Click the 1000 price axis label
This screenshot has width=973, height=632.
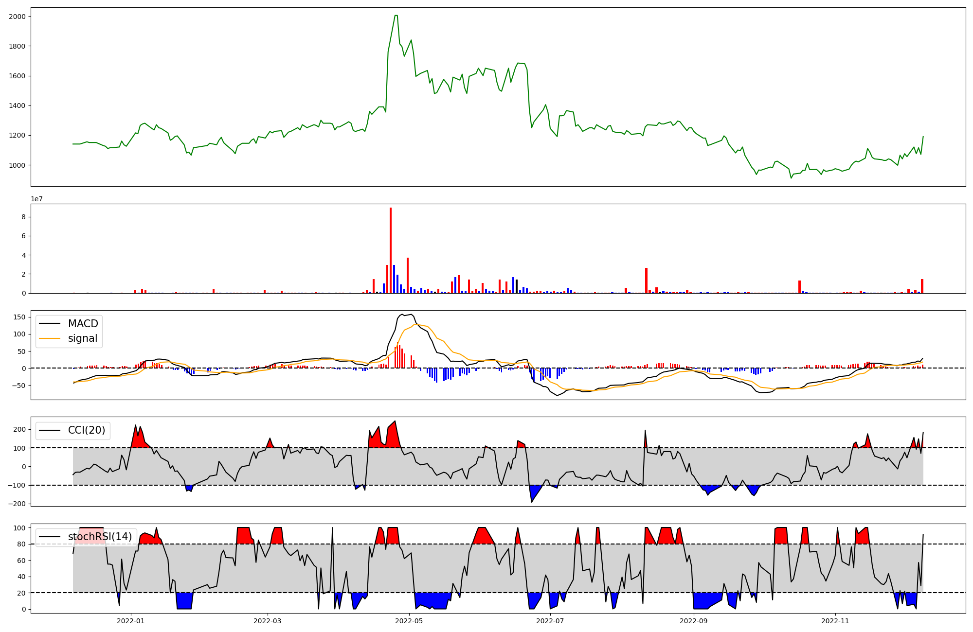point(17,165)
